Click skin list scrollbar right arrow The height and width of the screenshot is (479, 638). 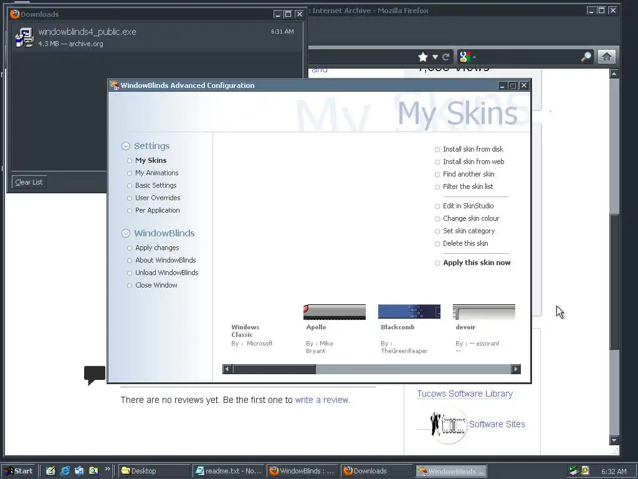click(515, 369)
